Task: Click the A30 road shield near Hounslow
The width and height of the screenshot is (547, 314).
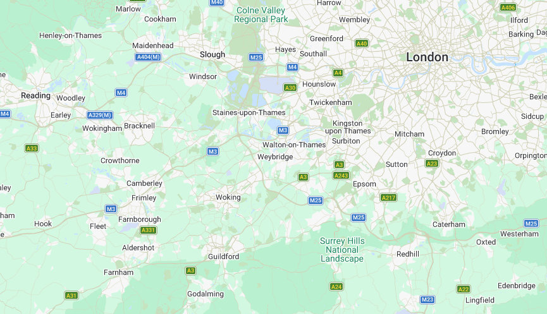Action: (x=290, y=87)
